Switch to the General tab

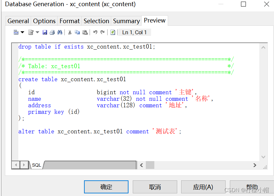[x=18, y=21]
